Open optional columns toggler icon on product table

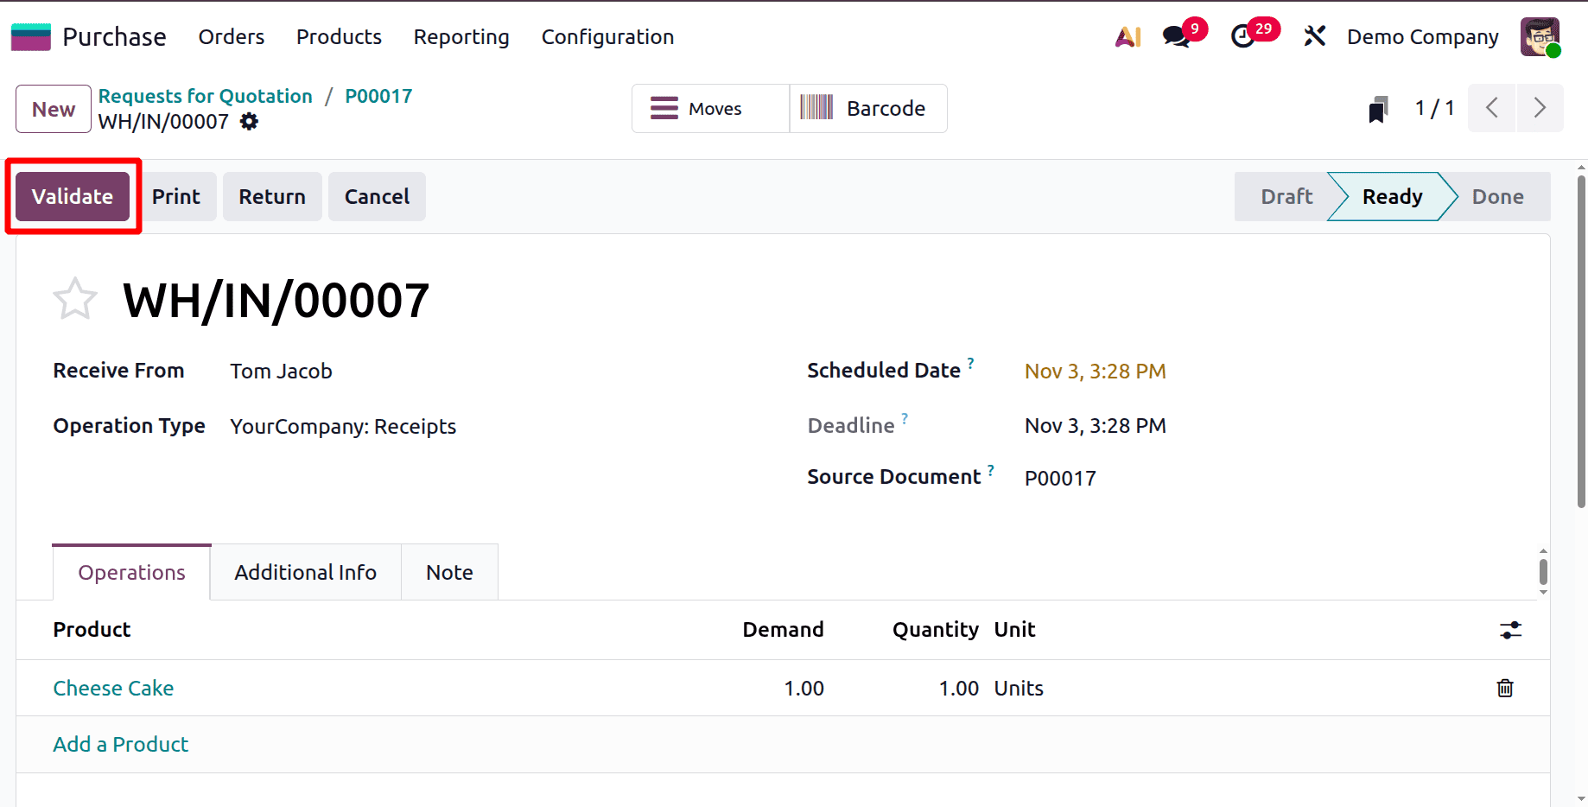click(1510, 630)
